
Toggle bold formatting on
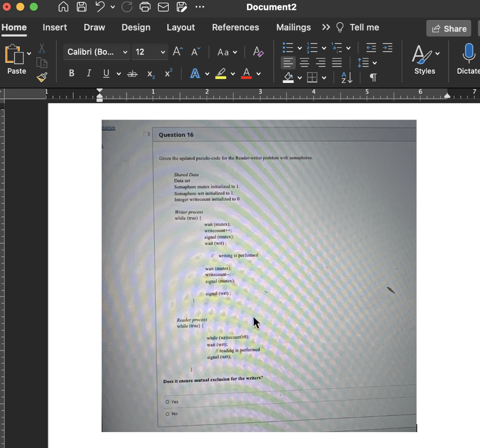pos(71,73)
